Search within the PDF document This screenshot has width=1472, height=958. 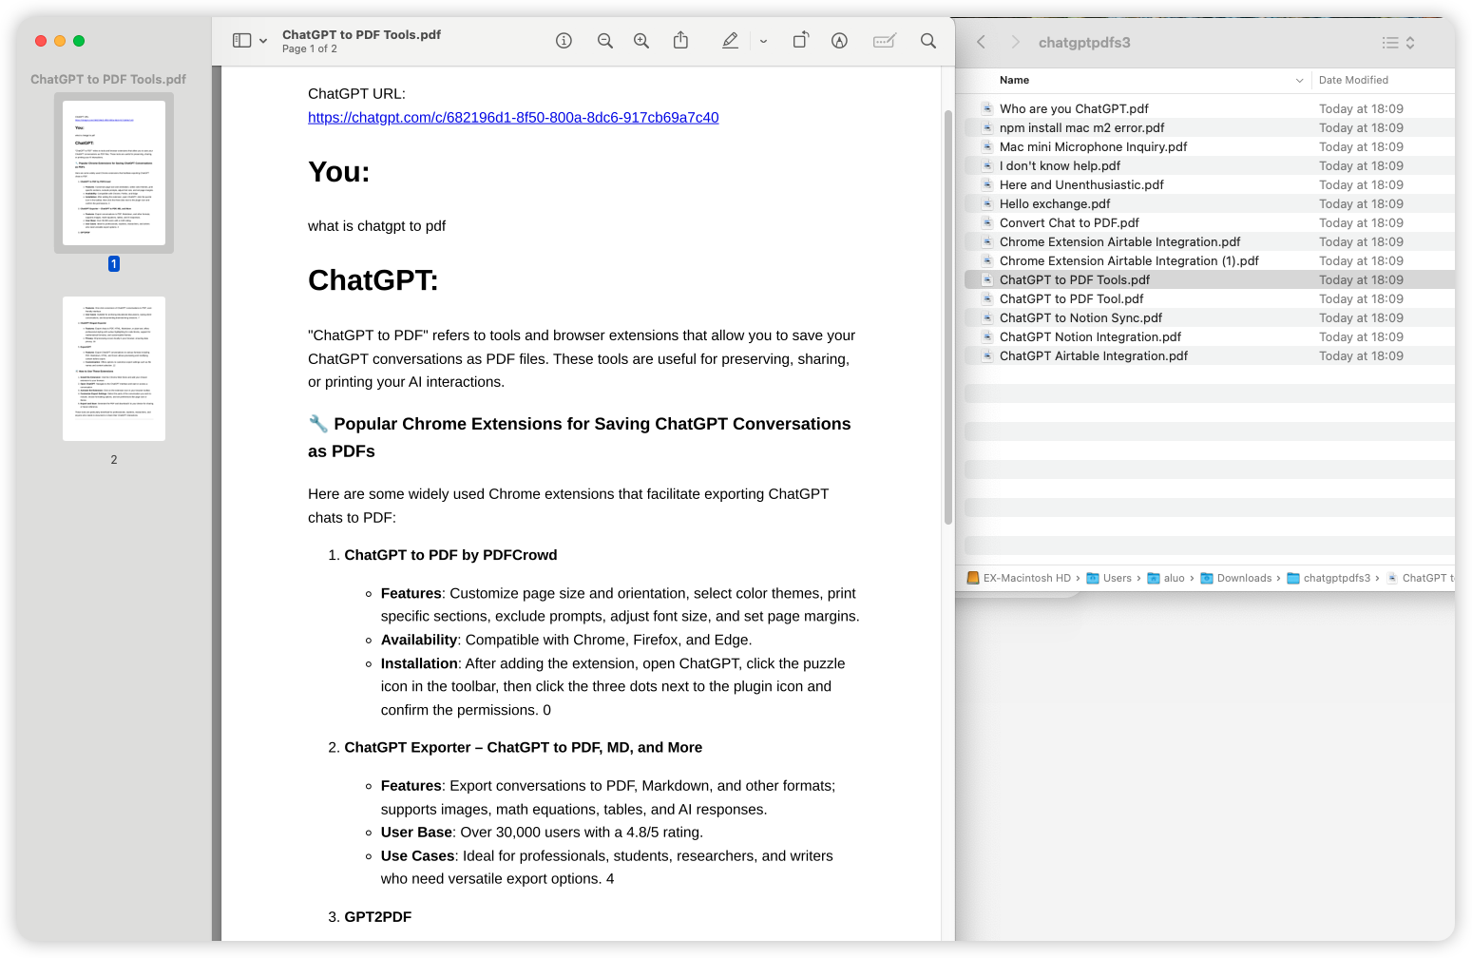(x=928, y=40)
